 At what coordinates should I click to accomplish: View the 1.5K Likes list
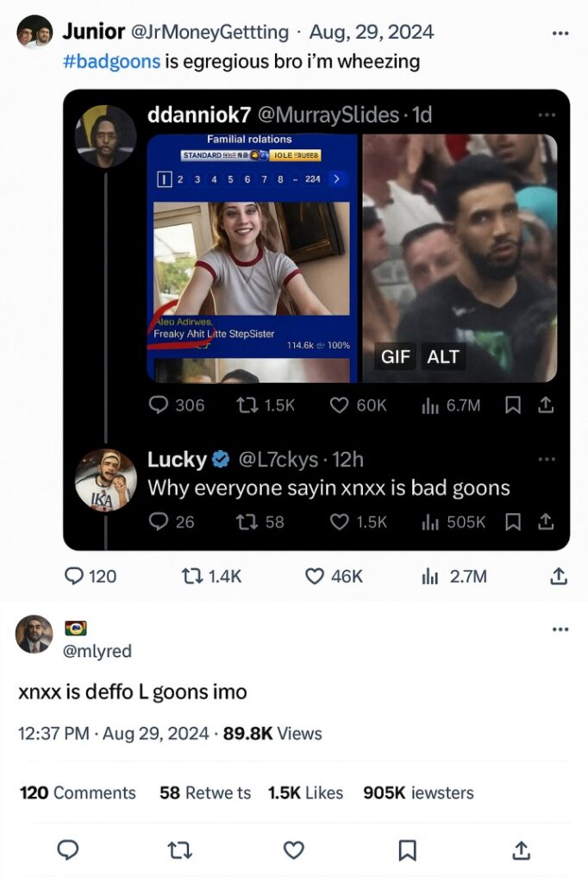tap(305, 792)
